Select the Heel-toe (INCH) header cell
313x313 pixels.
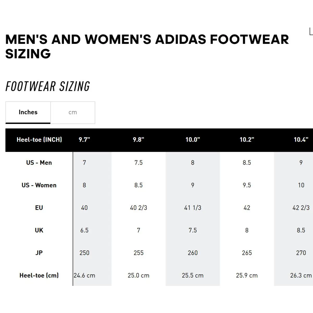39,140
